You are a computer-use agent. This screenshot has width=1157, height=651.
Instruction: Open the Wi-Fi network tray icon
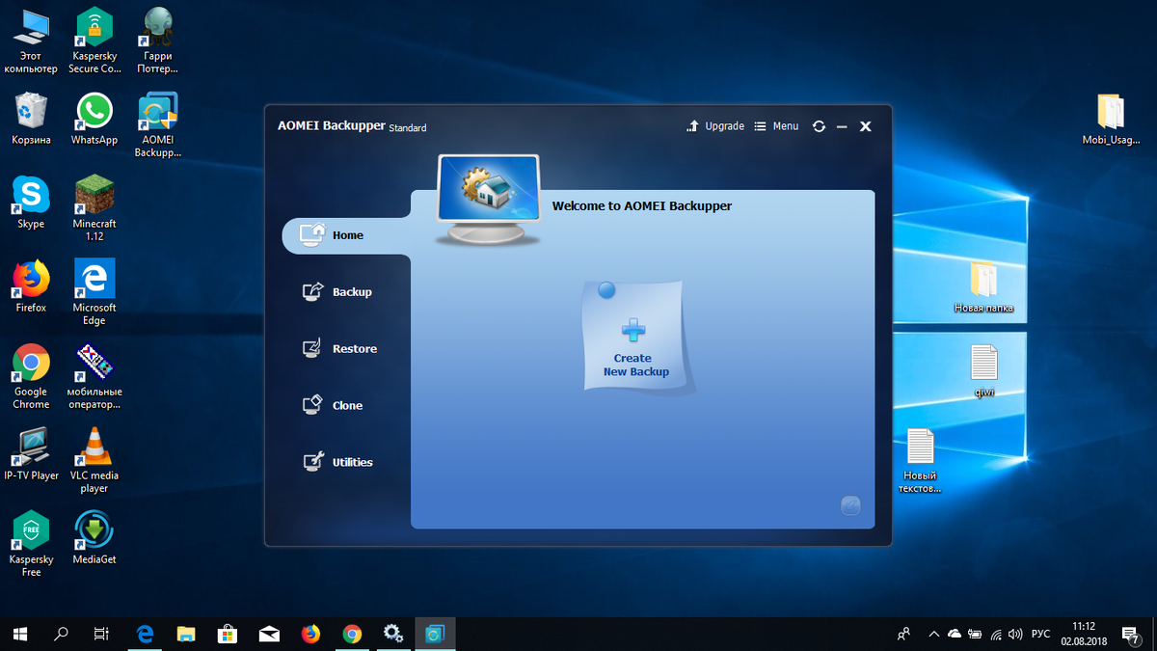pyautogui.click(x=996, y=634)
